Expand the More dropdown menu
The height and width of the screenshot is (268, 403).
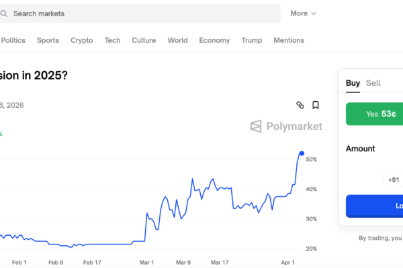(x=303, y=13)
